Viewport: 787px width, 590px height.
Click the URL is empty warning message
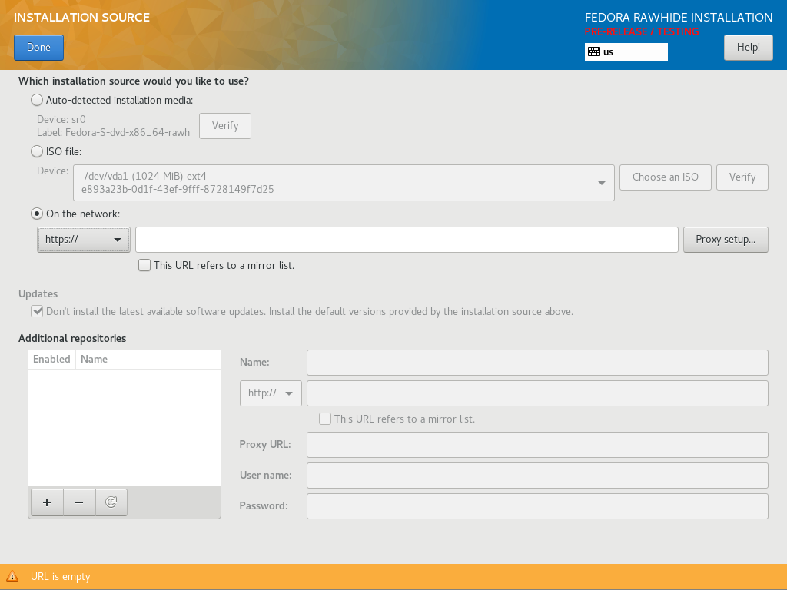point(60,576)
